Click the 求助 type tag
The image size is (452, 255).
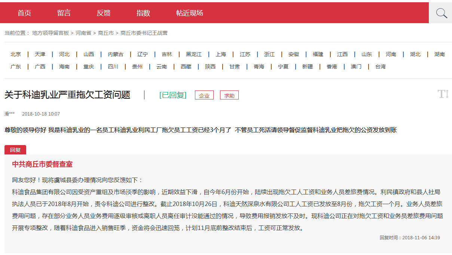[229, 95]
